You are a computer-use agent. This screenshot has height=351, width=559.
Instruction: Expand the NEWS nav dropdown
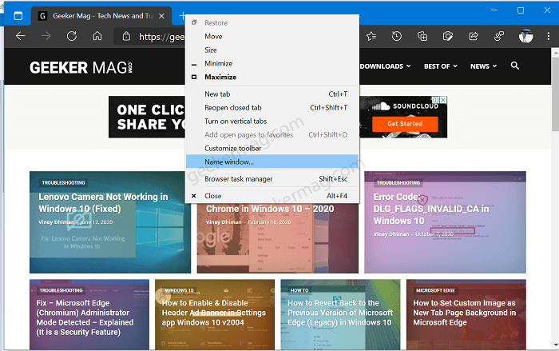point(483,66)
